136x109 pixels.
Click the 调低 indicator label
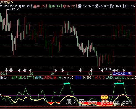coord(38,77)
